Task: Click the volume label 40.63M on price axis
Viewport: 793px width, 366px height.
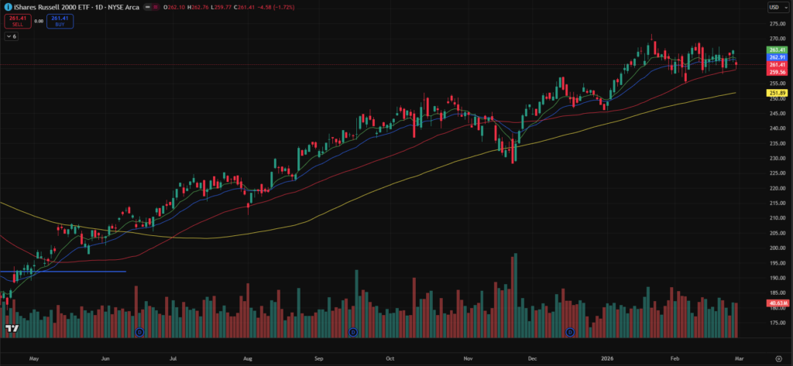Action: (777, 303)
